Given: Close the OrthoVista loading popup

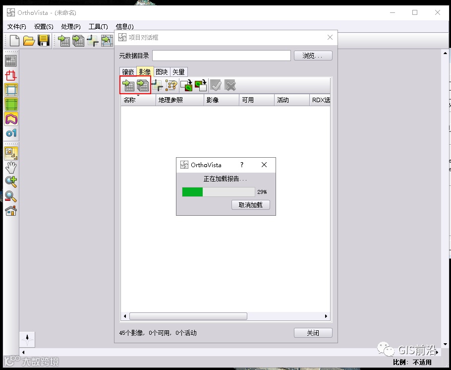Looking at the screenshot, I should pyautogui.click(x=264, y=165).
